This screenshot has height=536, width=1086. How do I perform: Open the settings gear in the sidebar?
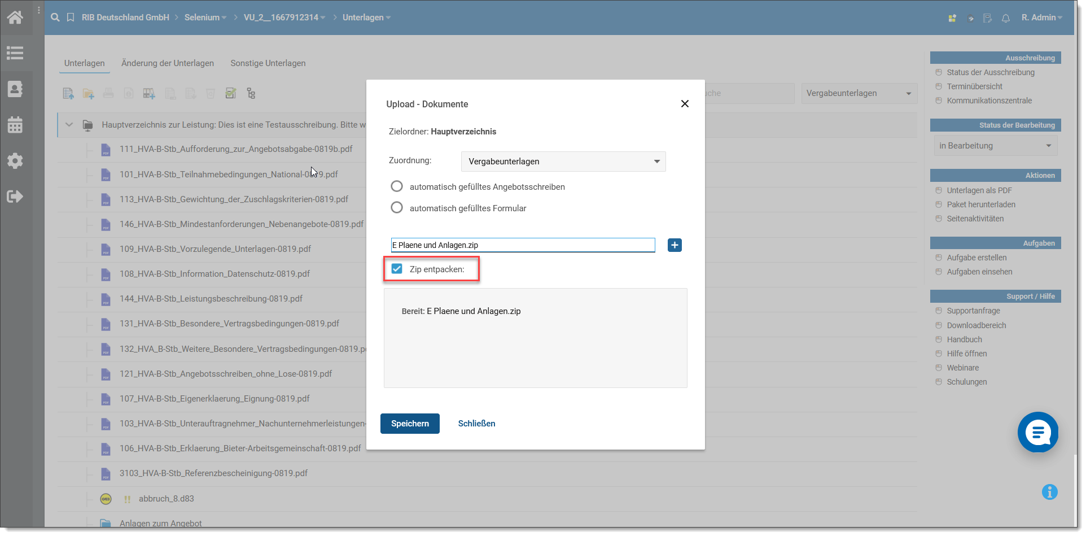[15, 161]
